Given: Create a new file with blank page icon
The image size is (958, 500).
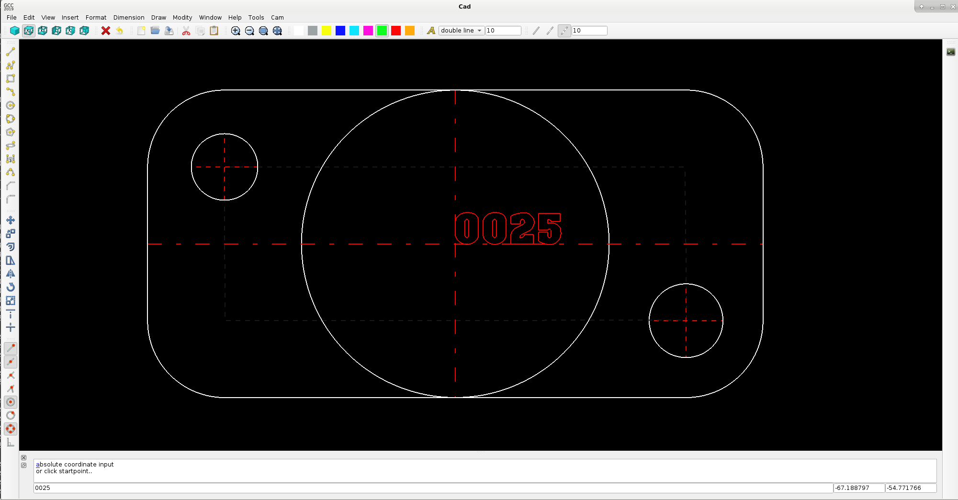Looking at the screenshot, I should [141, 31].
